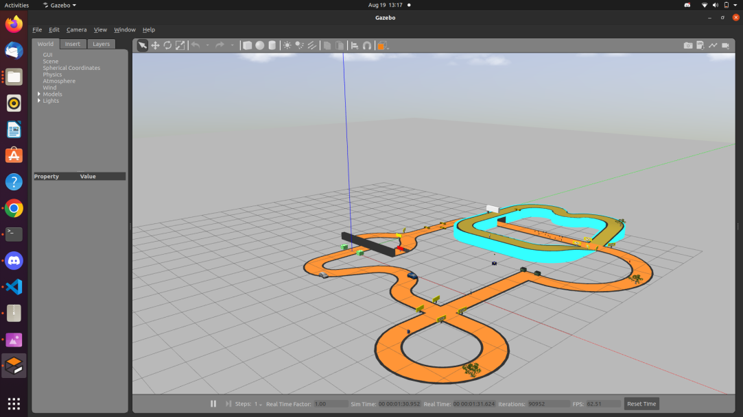This screenshot has width=743, height=417.
Task: Open Firefox from the dock
Action: click(x=13, y=23)
